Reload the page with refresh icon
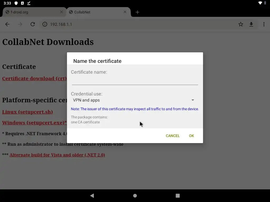 pyautogui.click(x=33, y=24)
